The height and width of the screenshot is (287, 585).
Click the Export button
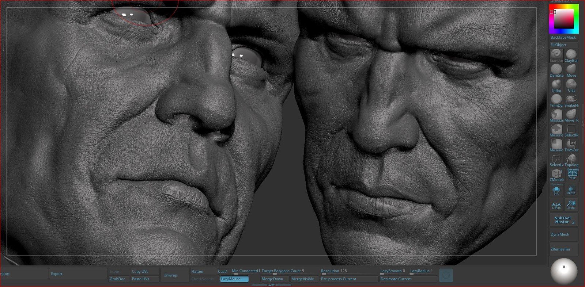78,273
